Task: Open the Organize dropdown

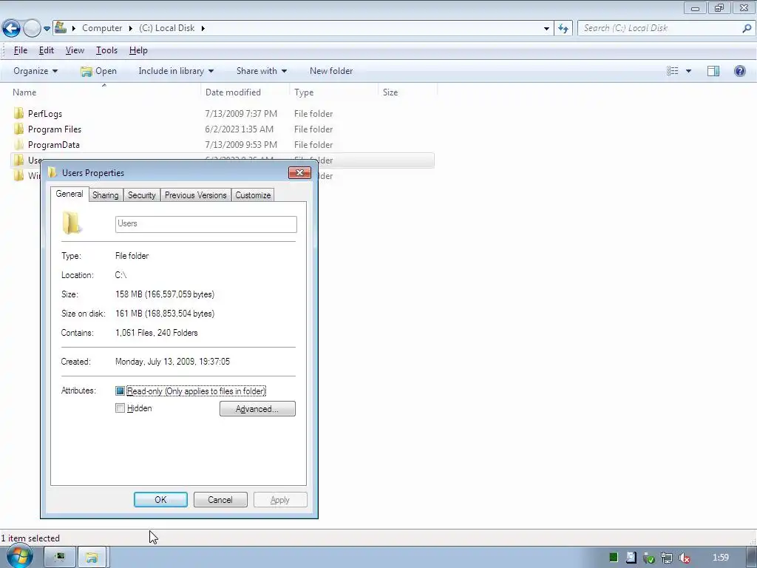Action: click(35, 71)
